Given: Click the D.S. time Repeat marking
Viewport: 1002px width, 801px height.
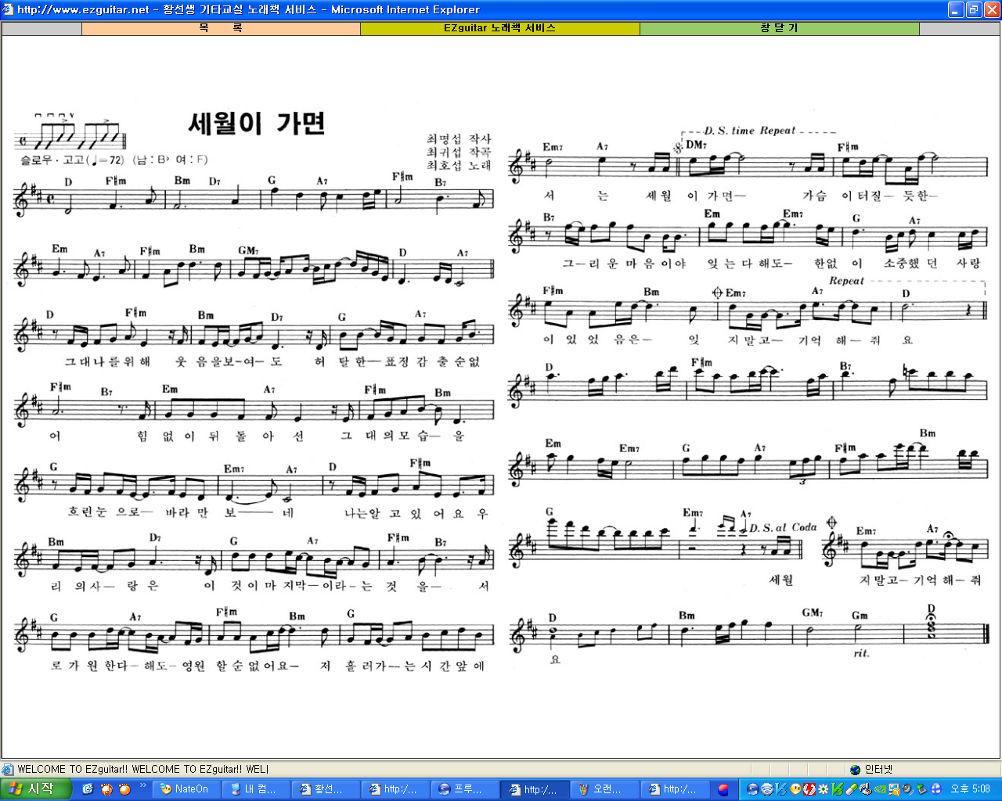Looking at the screenshot, I should tap(749, 131).
